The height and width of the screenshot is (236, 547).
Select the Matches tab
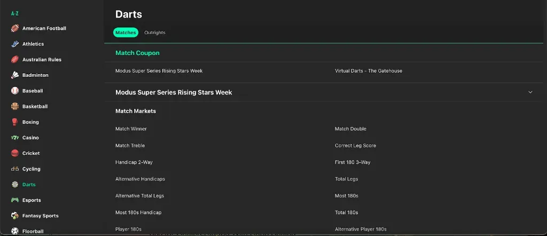[126, 33]
